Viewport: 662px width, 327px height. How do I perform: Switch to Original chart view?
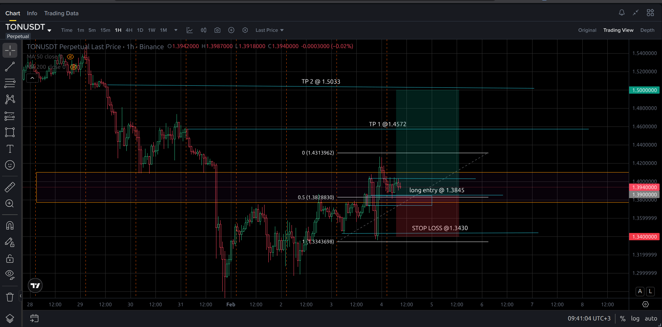(x=587, y=30)
